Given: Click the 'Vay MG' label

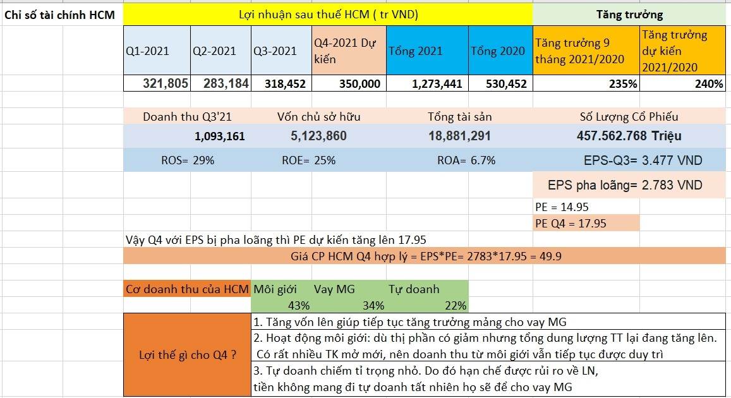Looking at the screenshot, I should tap(334, 289).
